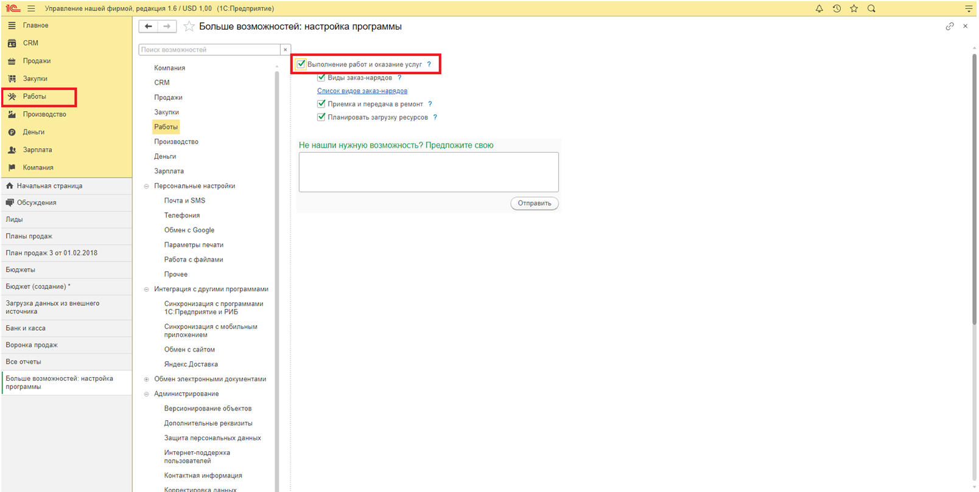Image resolution: width=979 pixels, height=492 pixels.
Task: Collapse the 'Администрирование' tree group
Action: click(146, 394)
